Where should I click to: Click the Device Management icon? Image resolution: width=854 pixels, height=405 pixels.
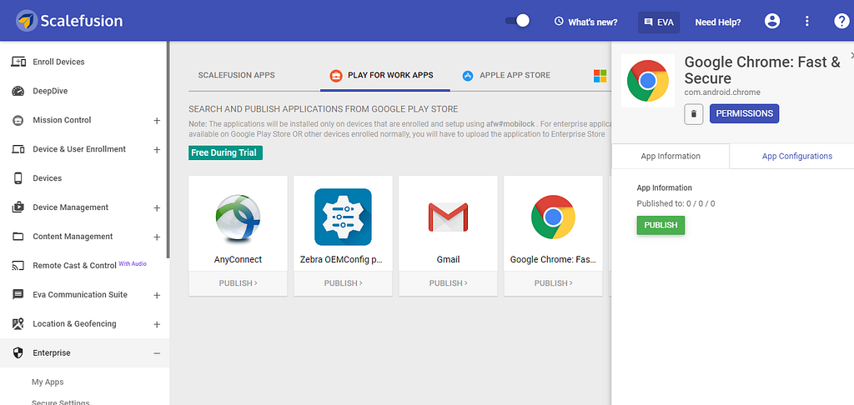coord(18,207)
